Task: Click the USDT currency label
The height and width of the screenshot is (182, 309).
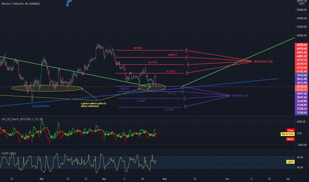Action: 301,4
